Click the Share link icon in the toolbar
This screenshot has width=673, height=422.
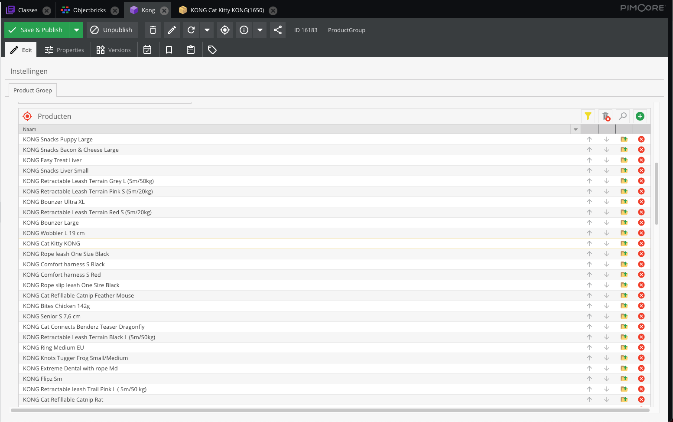click(x=278, y=30)
